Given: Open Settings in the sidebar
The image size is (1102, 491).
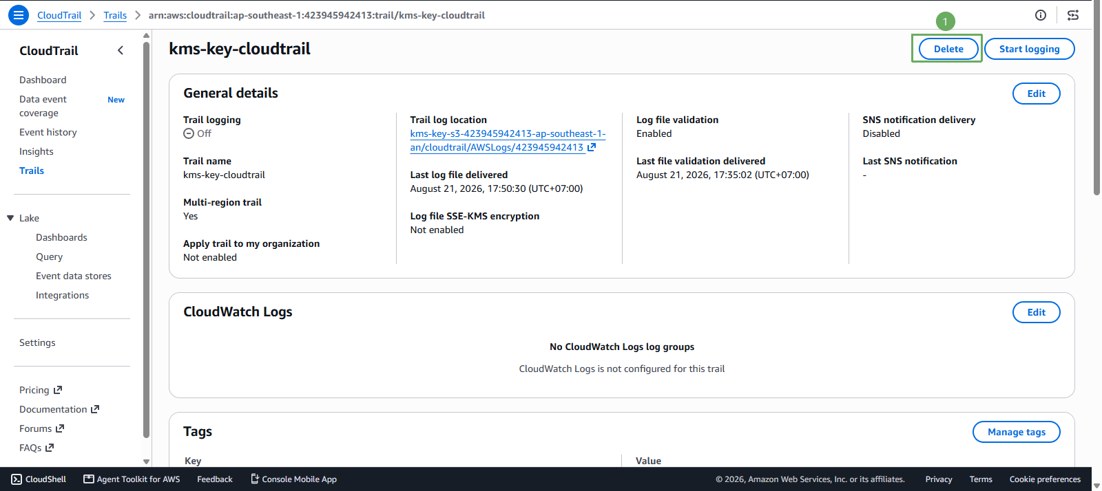Looking at the screenshot, I should tap(37, 342).
